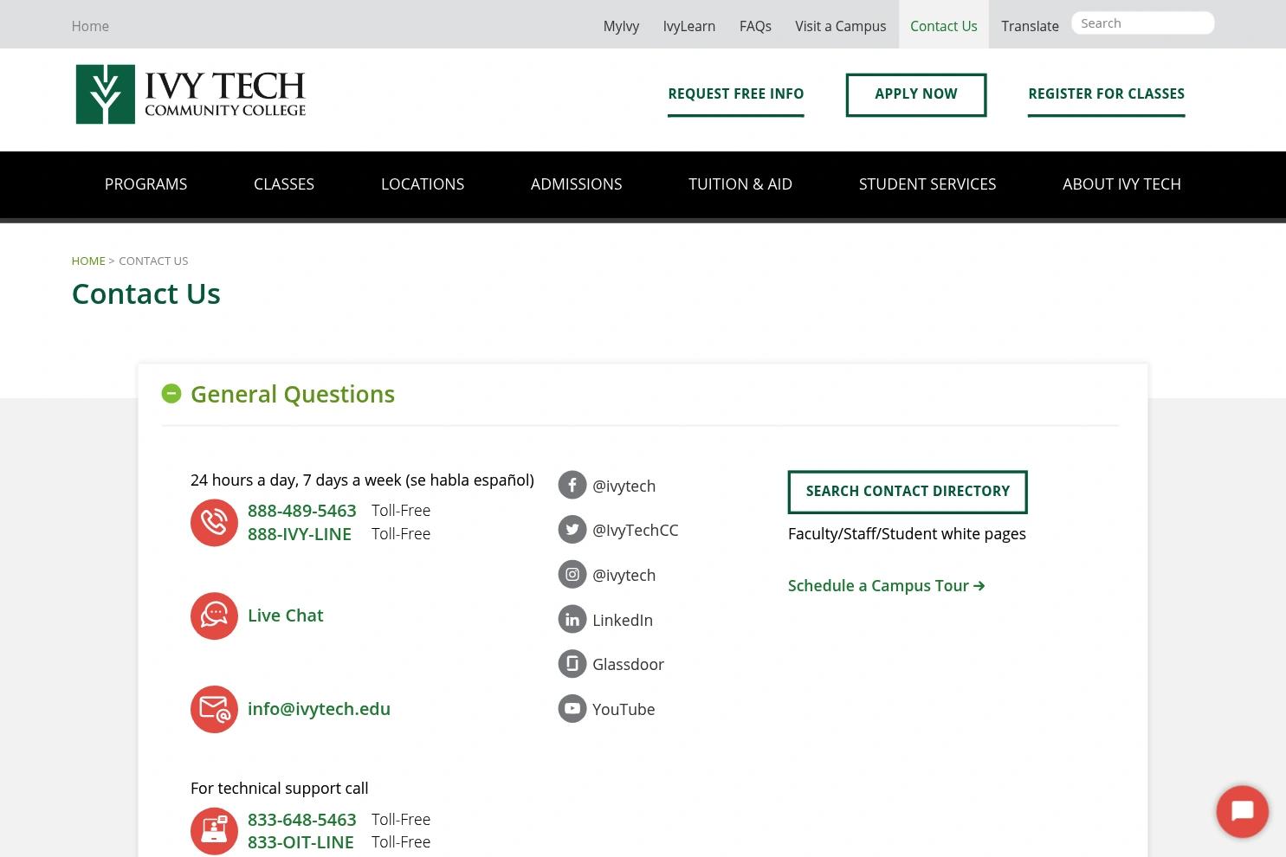Click the 833-648-5463 support number
This screenshot has width=1286, height=857.
(302, 820)
